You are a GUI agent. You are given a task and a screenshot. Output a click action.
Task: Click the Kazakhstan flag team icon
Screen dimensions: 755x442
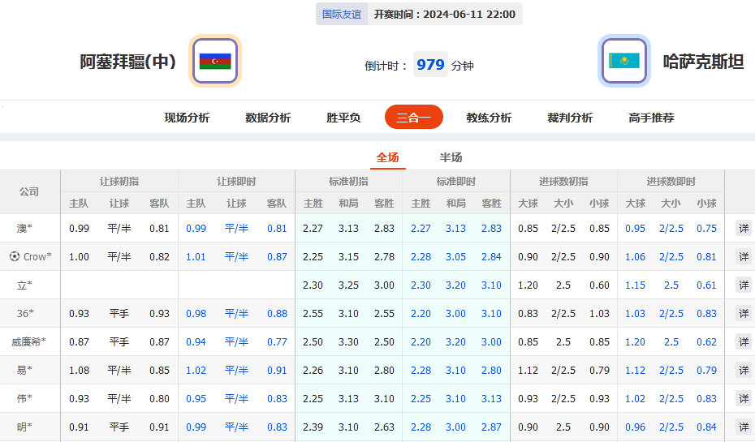tap(624, 61)
